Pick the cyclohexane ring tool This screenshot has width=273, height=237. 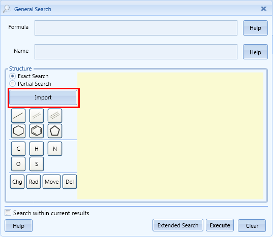18,131
